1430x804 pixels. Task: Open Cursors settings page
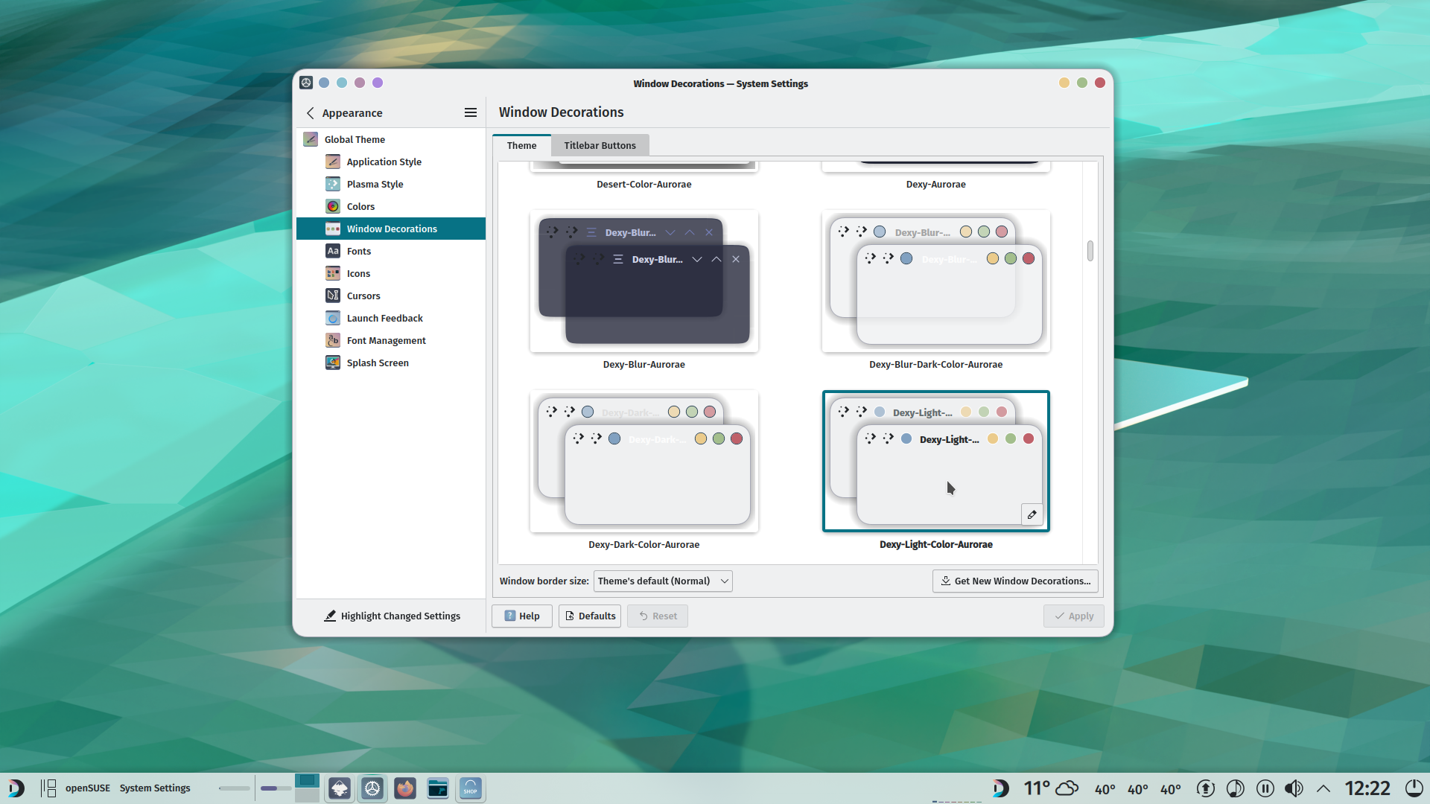[390, 296]
